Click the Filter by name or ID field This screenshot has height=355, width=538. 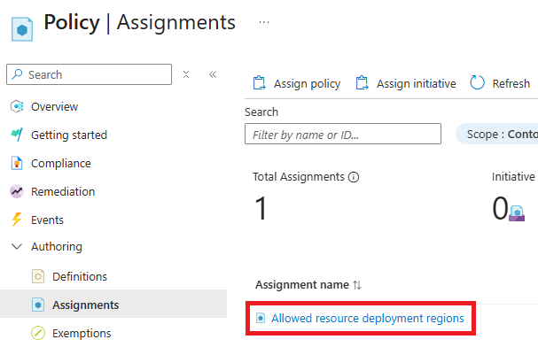click(x=342, y=135)
